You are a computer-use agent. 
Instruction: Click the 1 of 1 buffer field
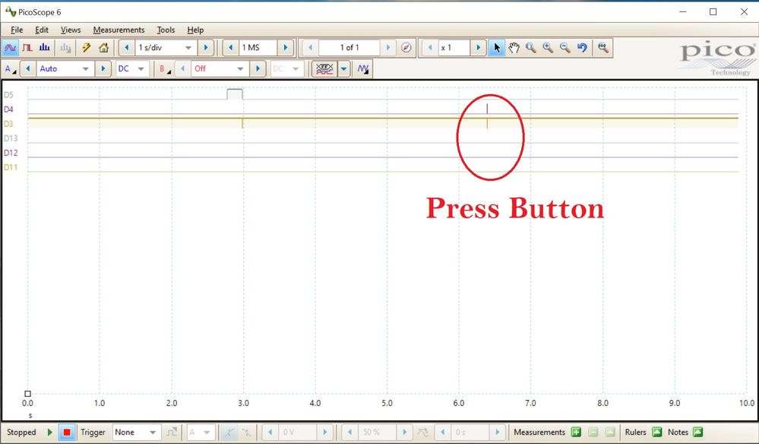coord(349,47)
